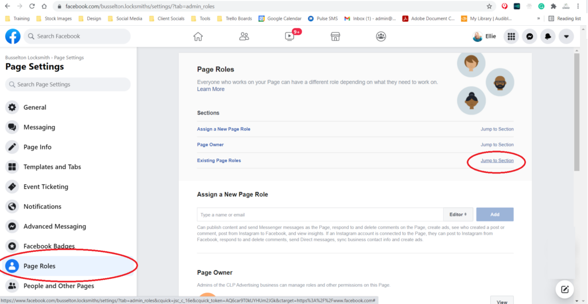Open the Groups icon in top navigation
Viewport: 588px width, 304px height.
click(381, 36)
